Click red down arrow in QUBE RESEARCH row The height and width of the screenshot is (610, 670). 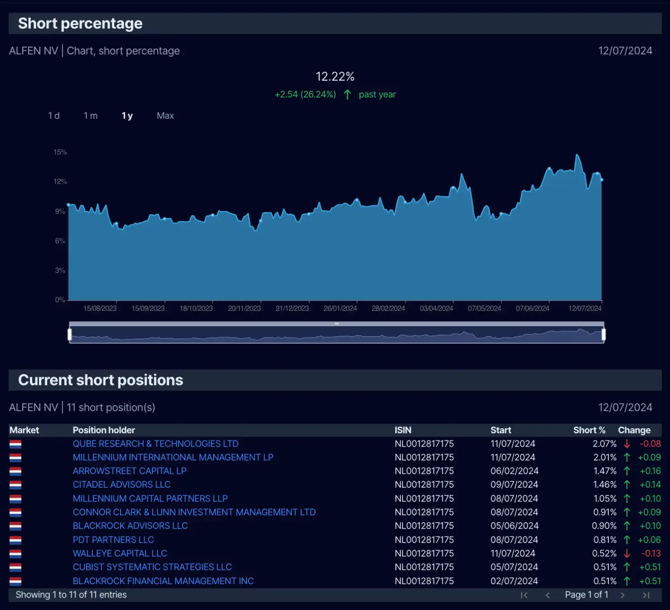point(627,444)
